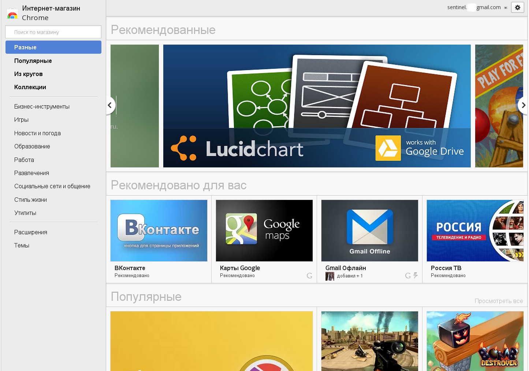Open the Bomb Destroyer game thumbnail
The width and height of the screenshot is (529, 371).
[x=475, y=341]
